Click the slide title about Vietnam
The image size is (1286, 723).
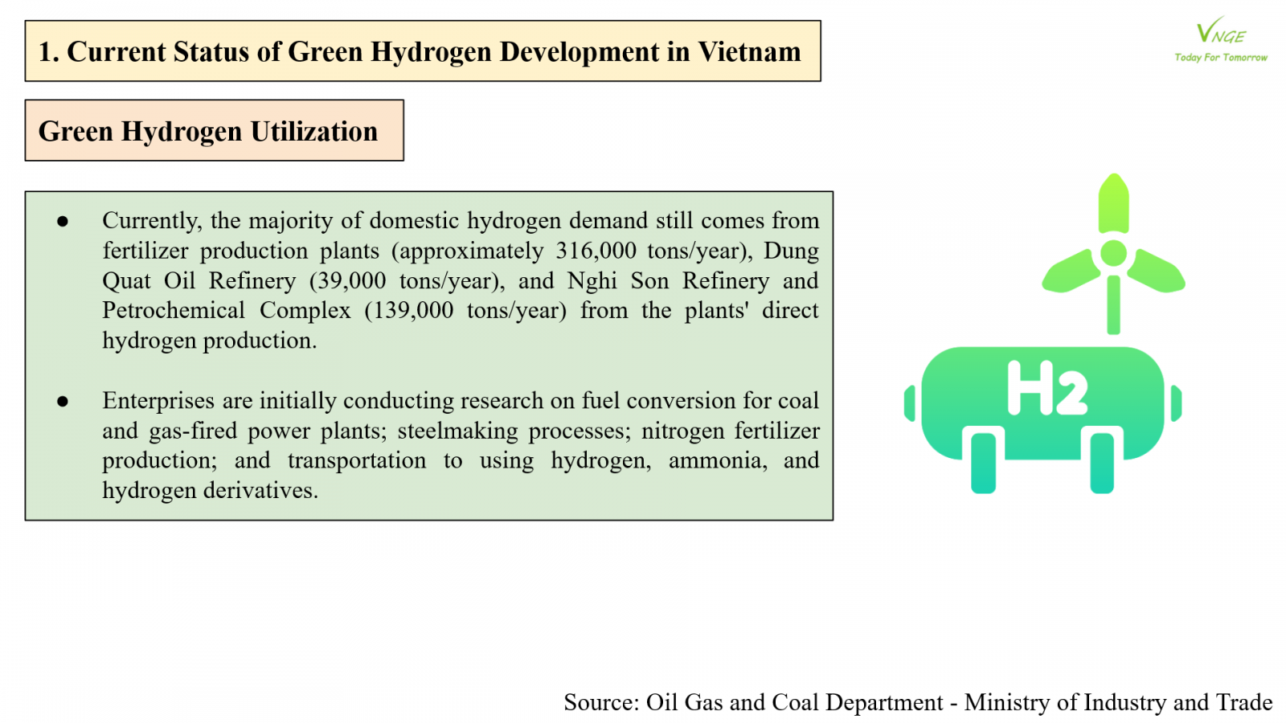(x=420, y=51)
